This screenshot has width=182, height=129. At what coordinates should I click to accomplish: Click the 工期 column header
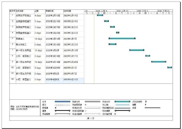(39, 11)
